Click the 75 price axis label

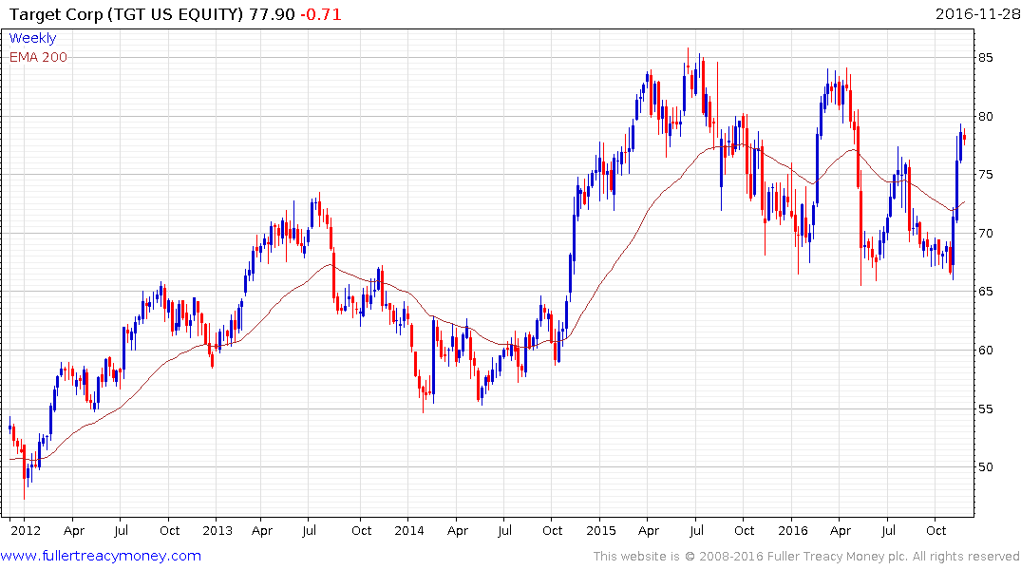985,175
